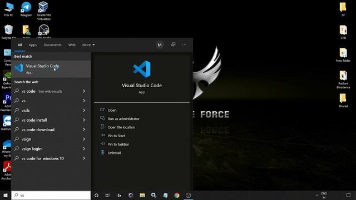Click the This PC desktop icon
356x200 pixels.
pyautogui.click(x=9, y=9)
